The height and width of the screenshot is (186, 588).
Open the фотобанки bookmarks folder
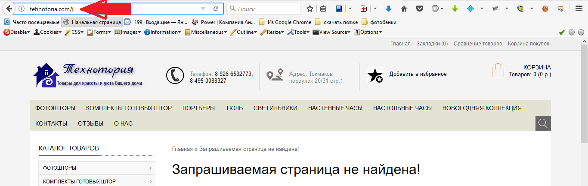tap(379, 22)
